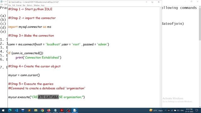201x113 pixels.
Task: Click the '#Step 2 -> import the connector' comment
Action: [32, 18]
